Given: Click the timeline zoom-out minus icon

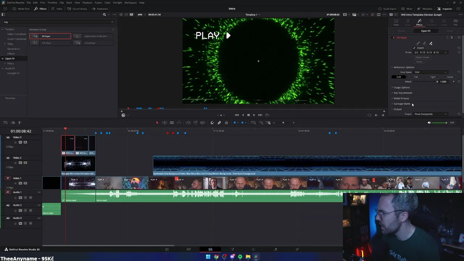Looking at the screenshot, I should click(x=274, y=123).
